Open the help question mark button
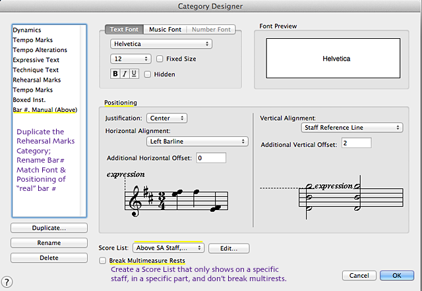Viewport: 422px width, 291px height. tap(7, 281)
